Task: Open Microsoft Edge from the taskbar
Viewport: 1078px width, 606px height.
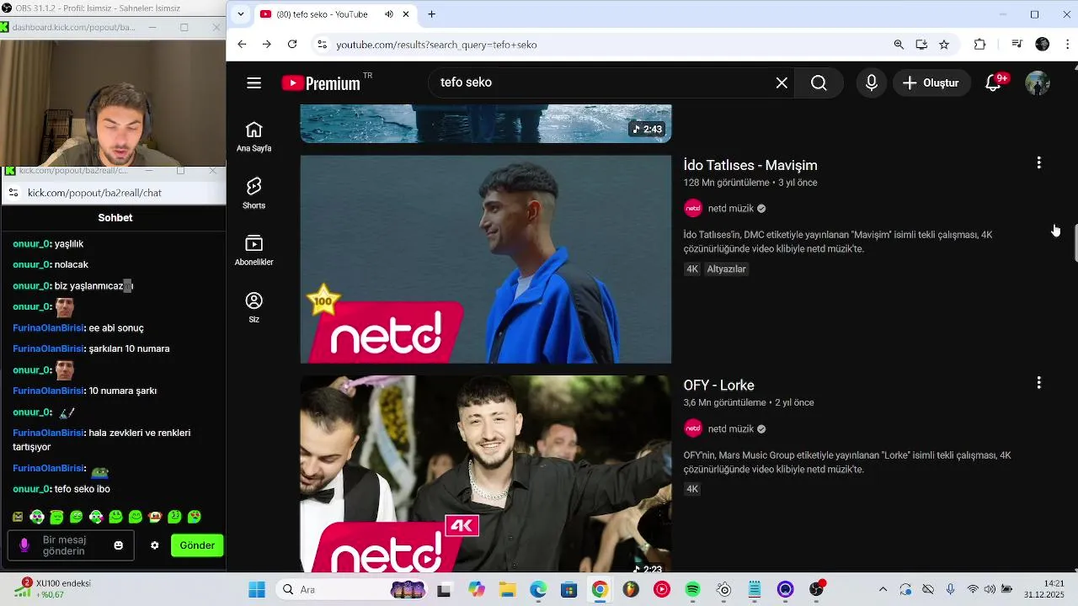Action: click(537, 589)
